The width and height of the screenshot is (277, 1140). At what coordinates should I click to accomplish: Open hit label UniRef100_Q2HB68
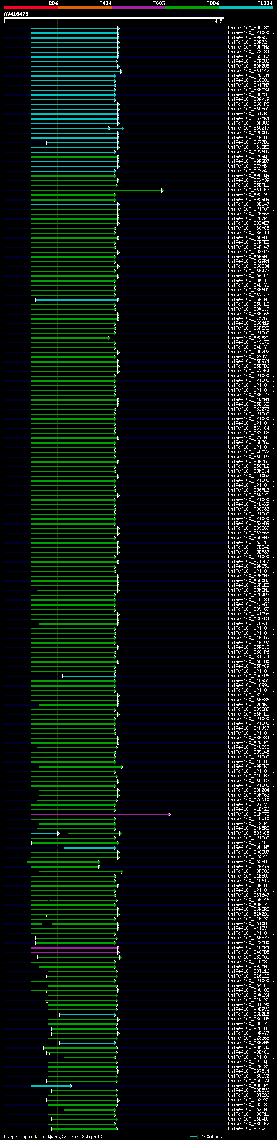(248, 214)
